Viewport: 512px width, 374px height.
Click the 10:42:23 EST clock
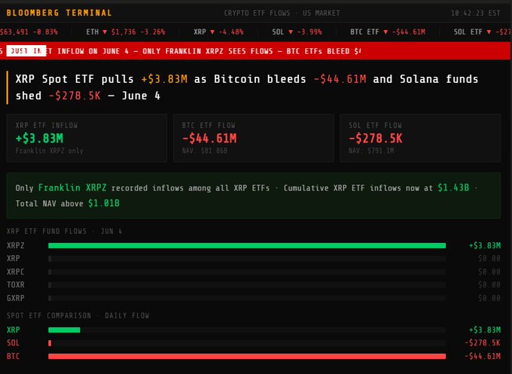click(475, 13)
